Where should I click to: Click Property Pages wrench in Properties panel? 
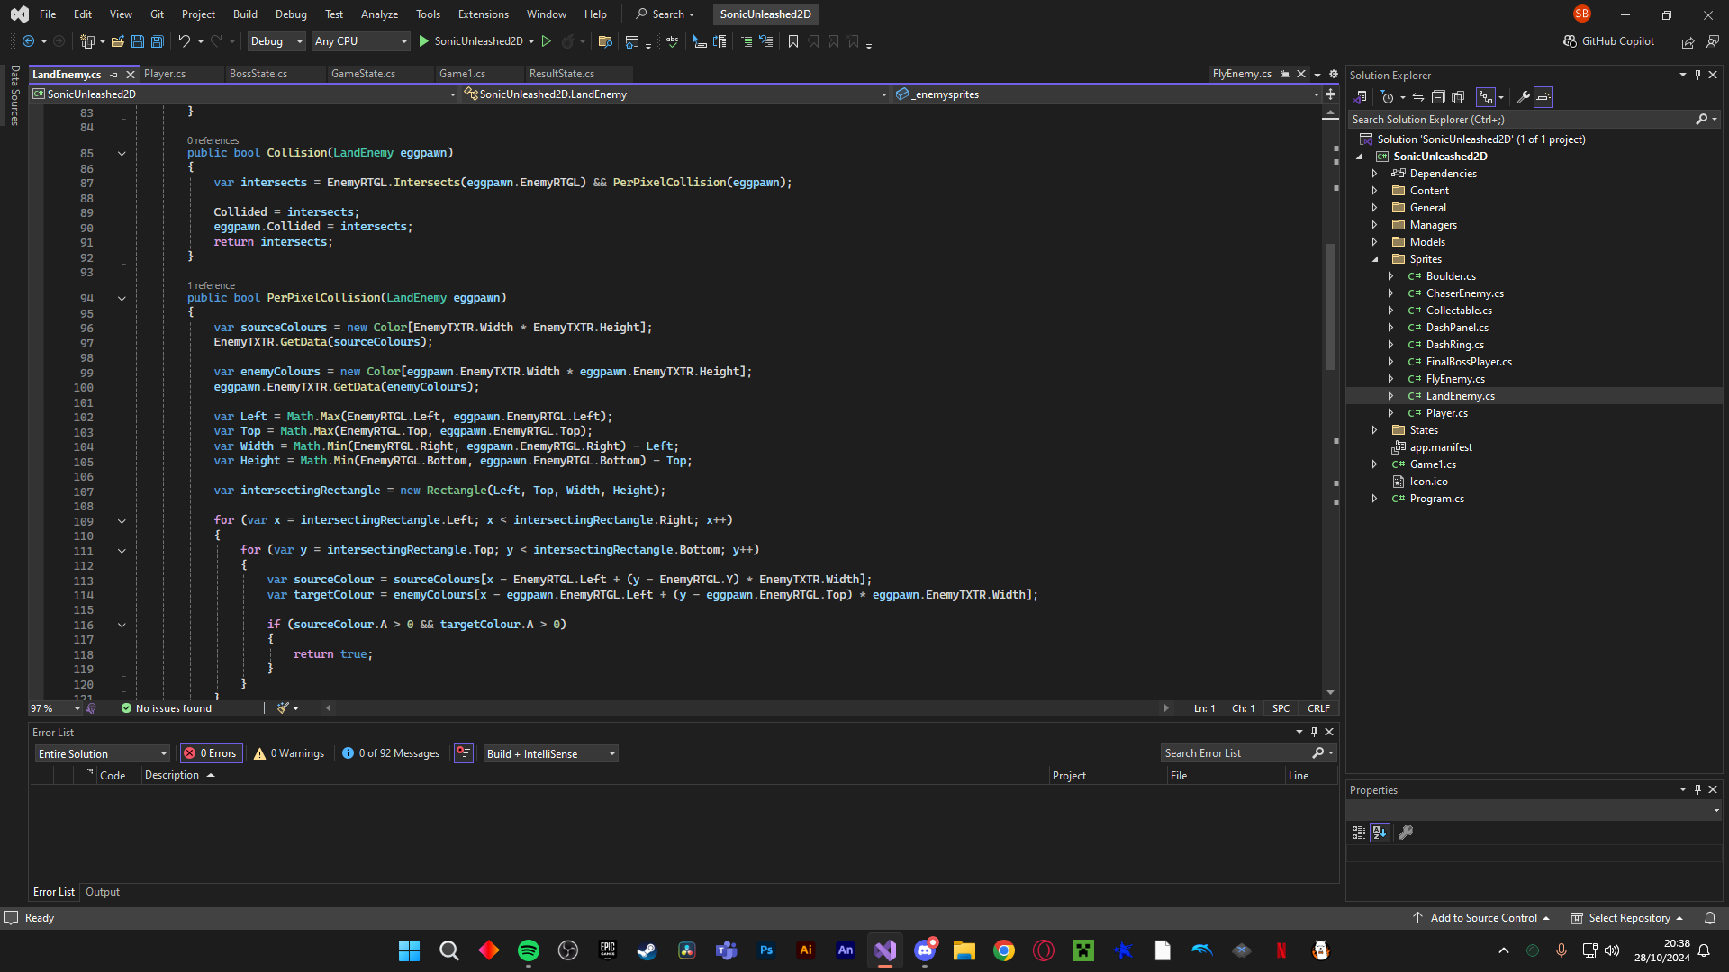(x=1406, y=832)
